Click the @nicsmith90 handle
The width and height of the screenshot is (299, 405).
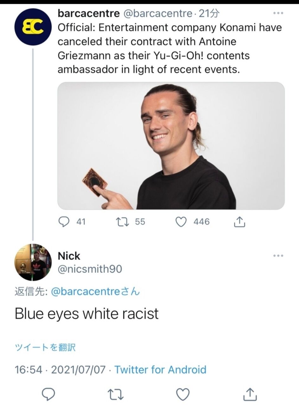90,269
